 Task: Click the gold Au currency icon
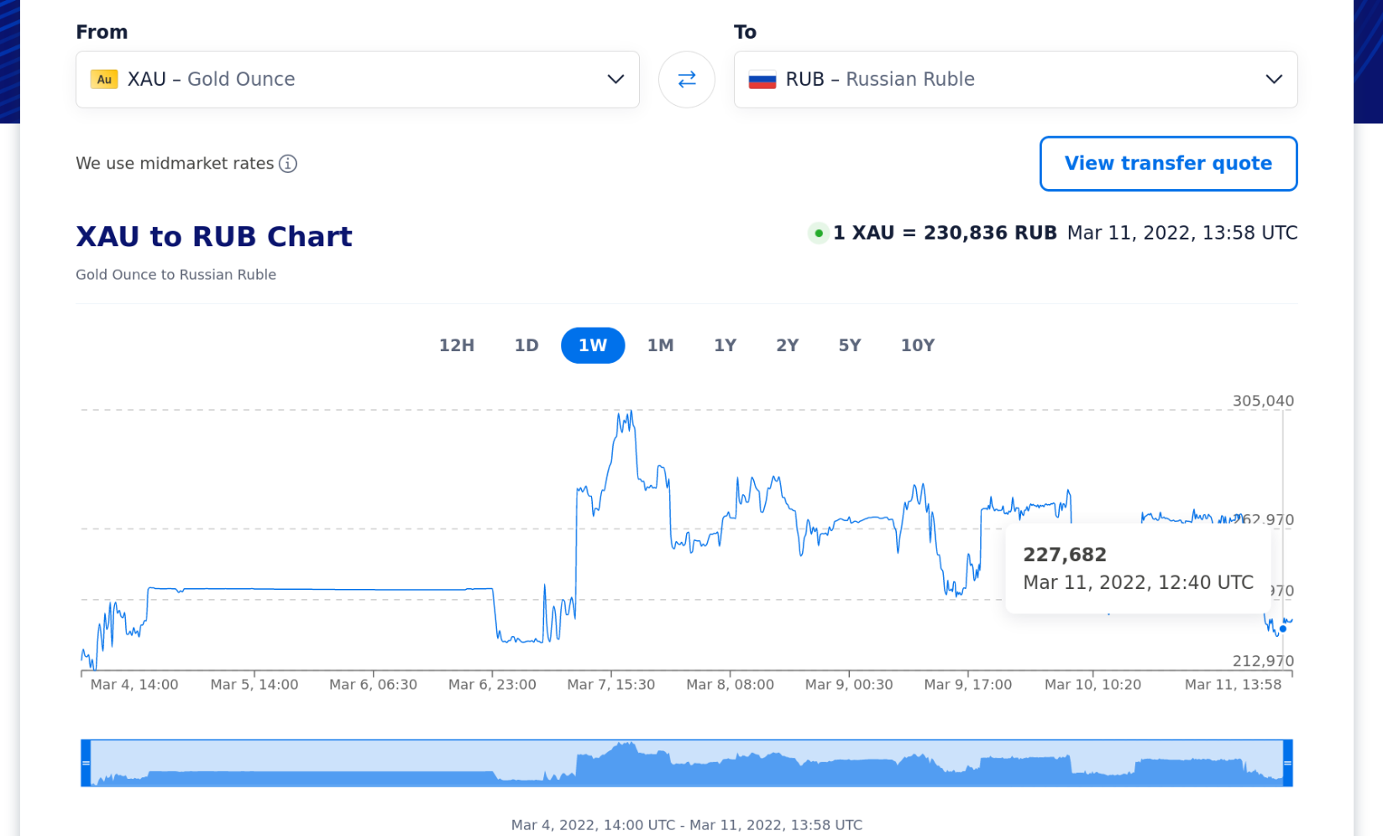(104, 79)
